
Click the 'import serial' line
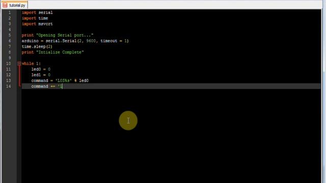(x=37, y=12)
